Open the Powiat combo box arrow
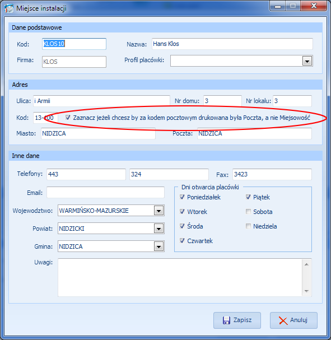 click(x=158, y=229)
